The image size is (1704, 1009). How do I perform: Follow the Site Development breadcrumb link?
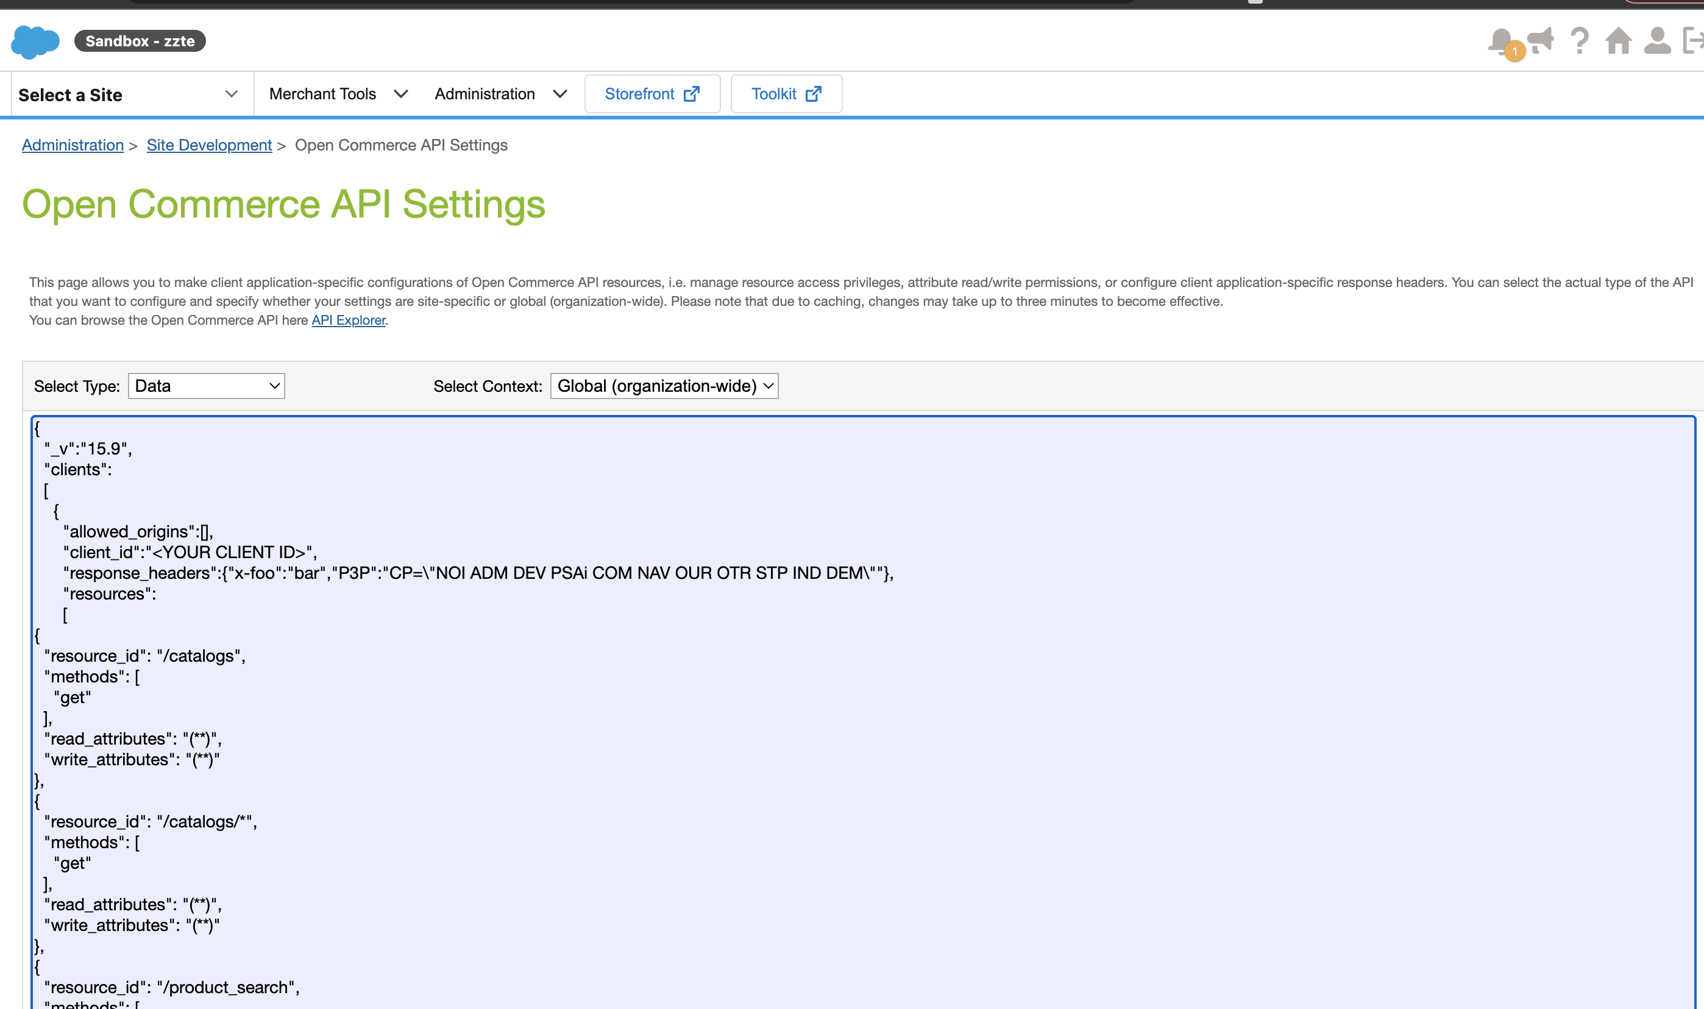tap(210, 146)
